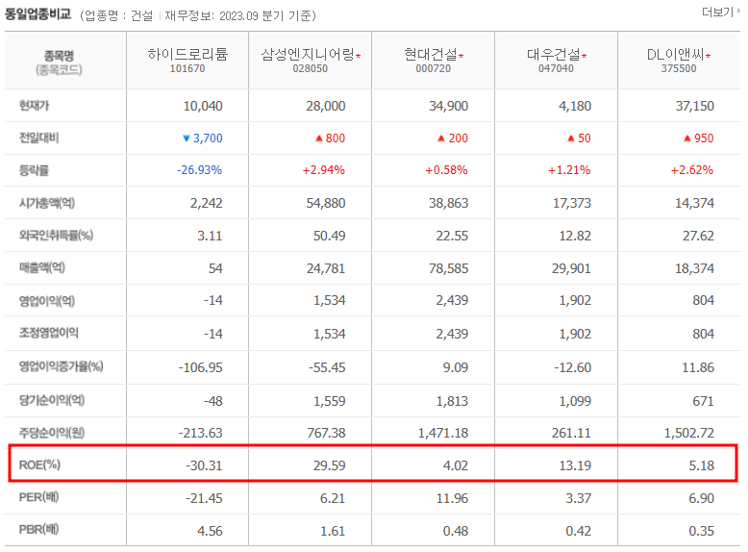Image resolution: width=748 pixels, height=552 pixels.
Task: Click the red asterisk next to 대우건설
Action: [x=584, y=56]
